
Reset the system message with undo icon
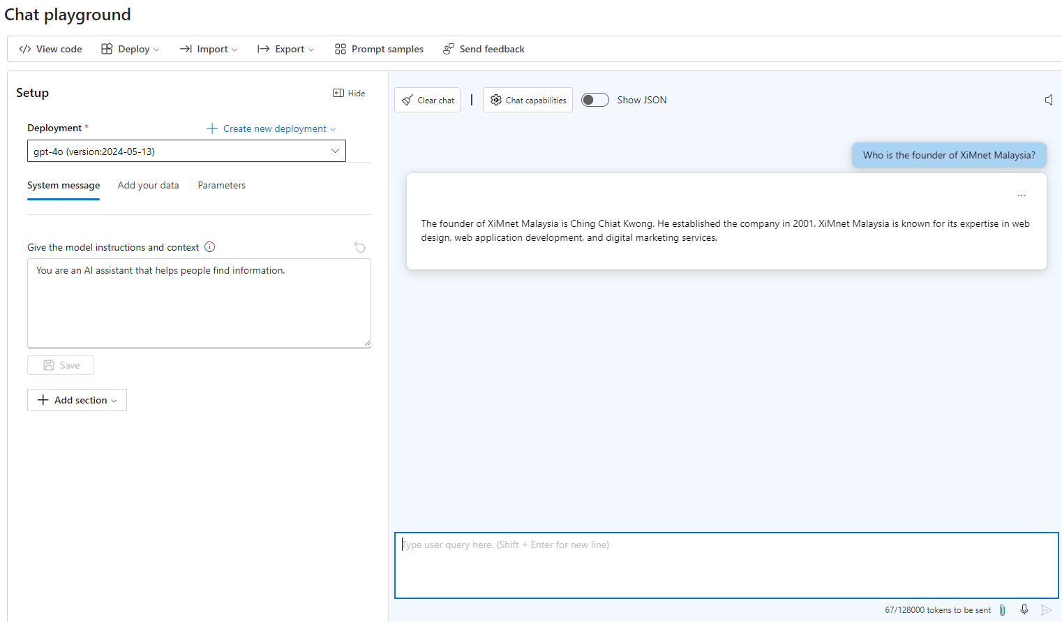[360, 247]
